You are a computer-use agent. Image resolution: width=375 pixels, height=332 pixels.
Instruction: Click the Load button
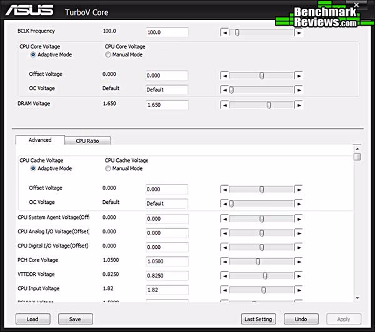point(32,319)
